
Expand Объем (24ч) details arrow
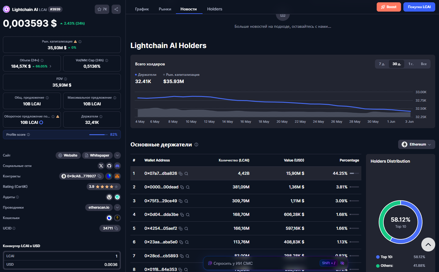[50, 66]
